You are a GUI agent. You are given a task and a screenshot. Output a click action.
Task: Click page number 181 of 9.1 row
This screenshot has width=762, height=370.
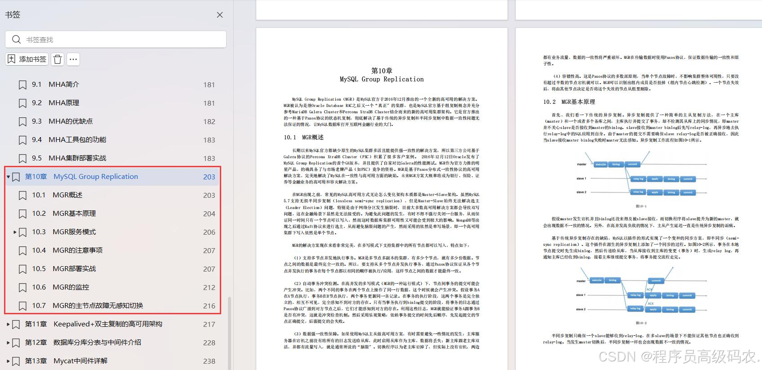point(209,85)
